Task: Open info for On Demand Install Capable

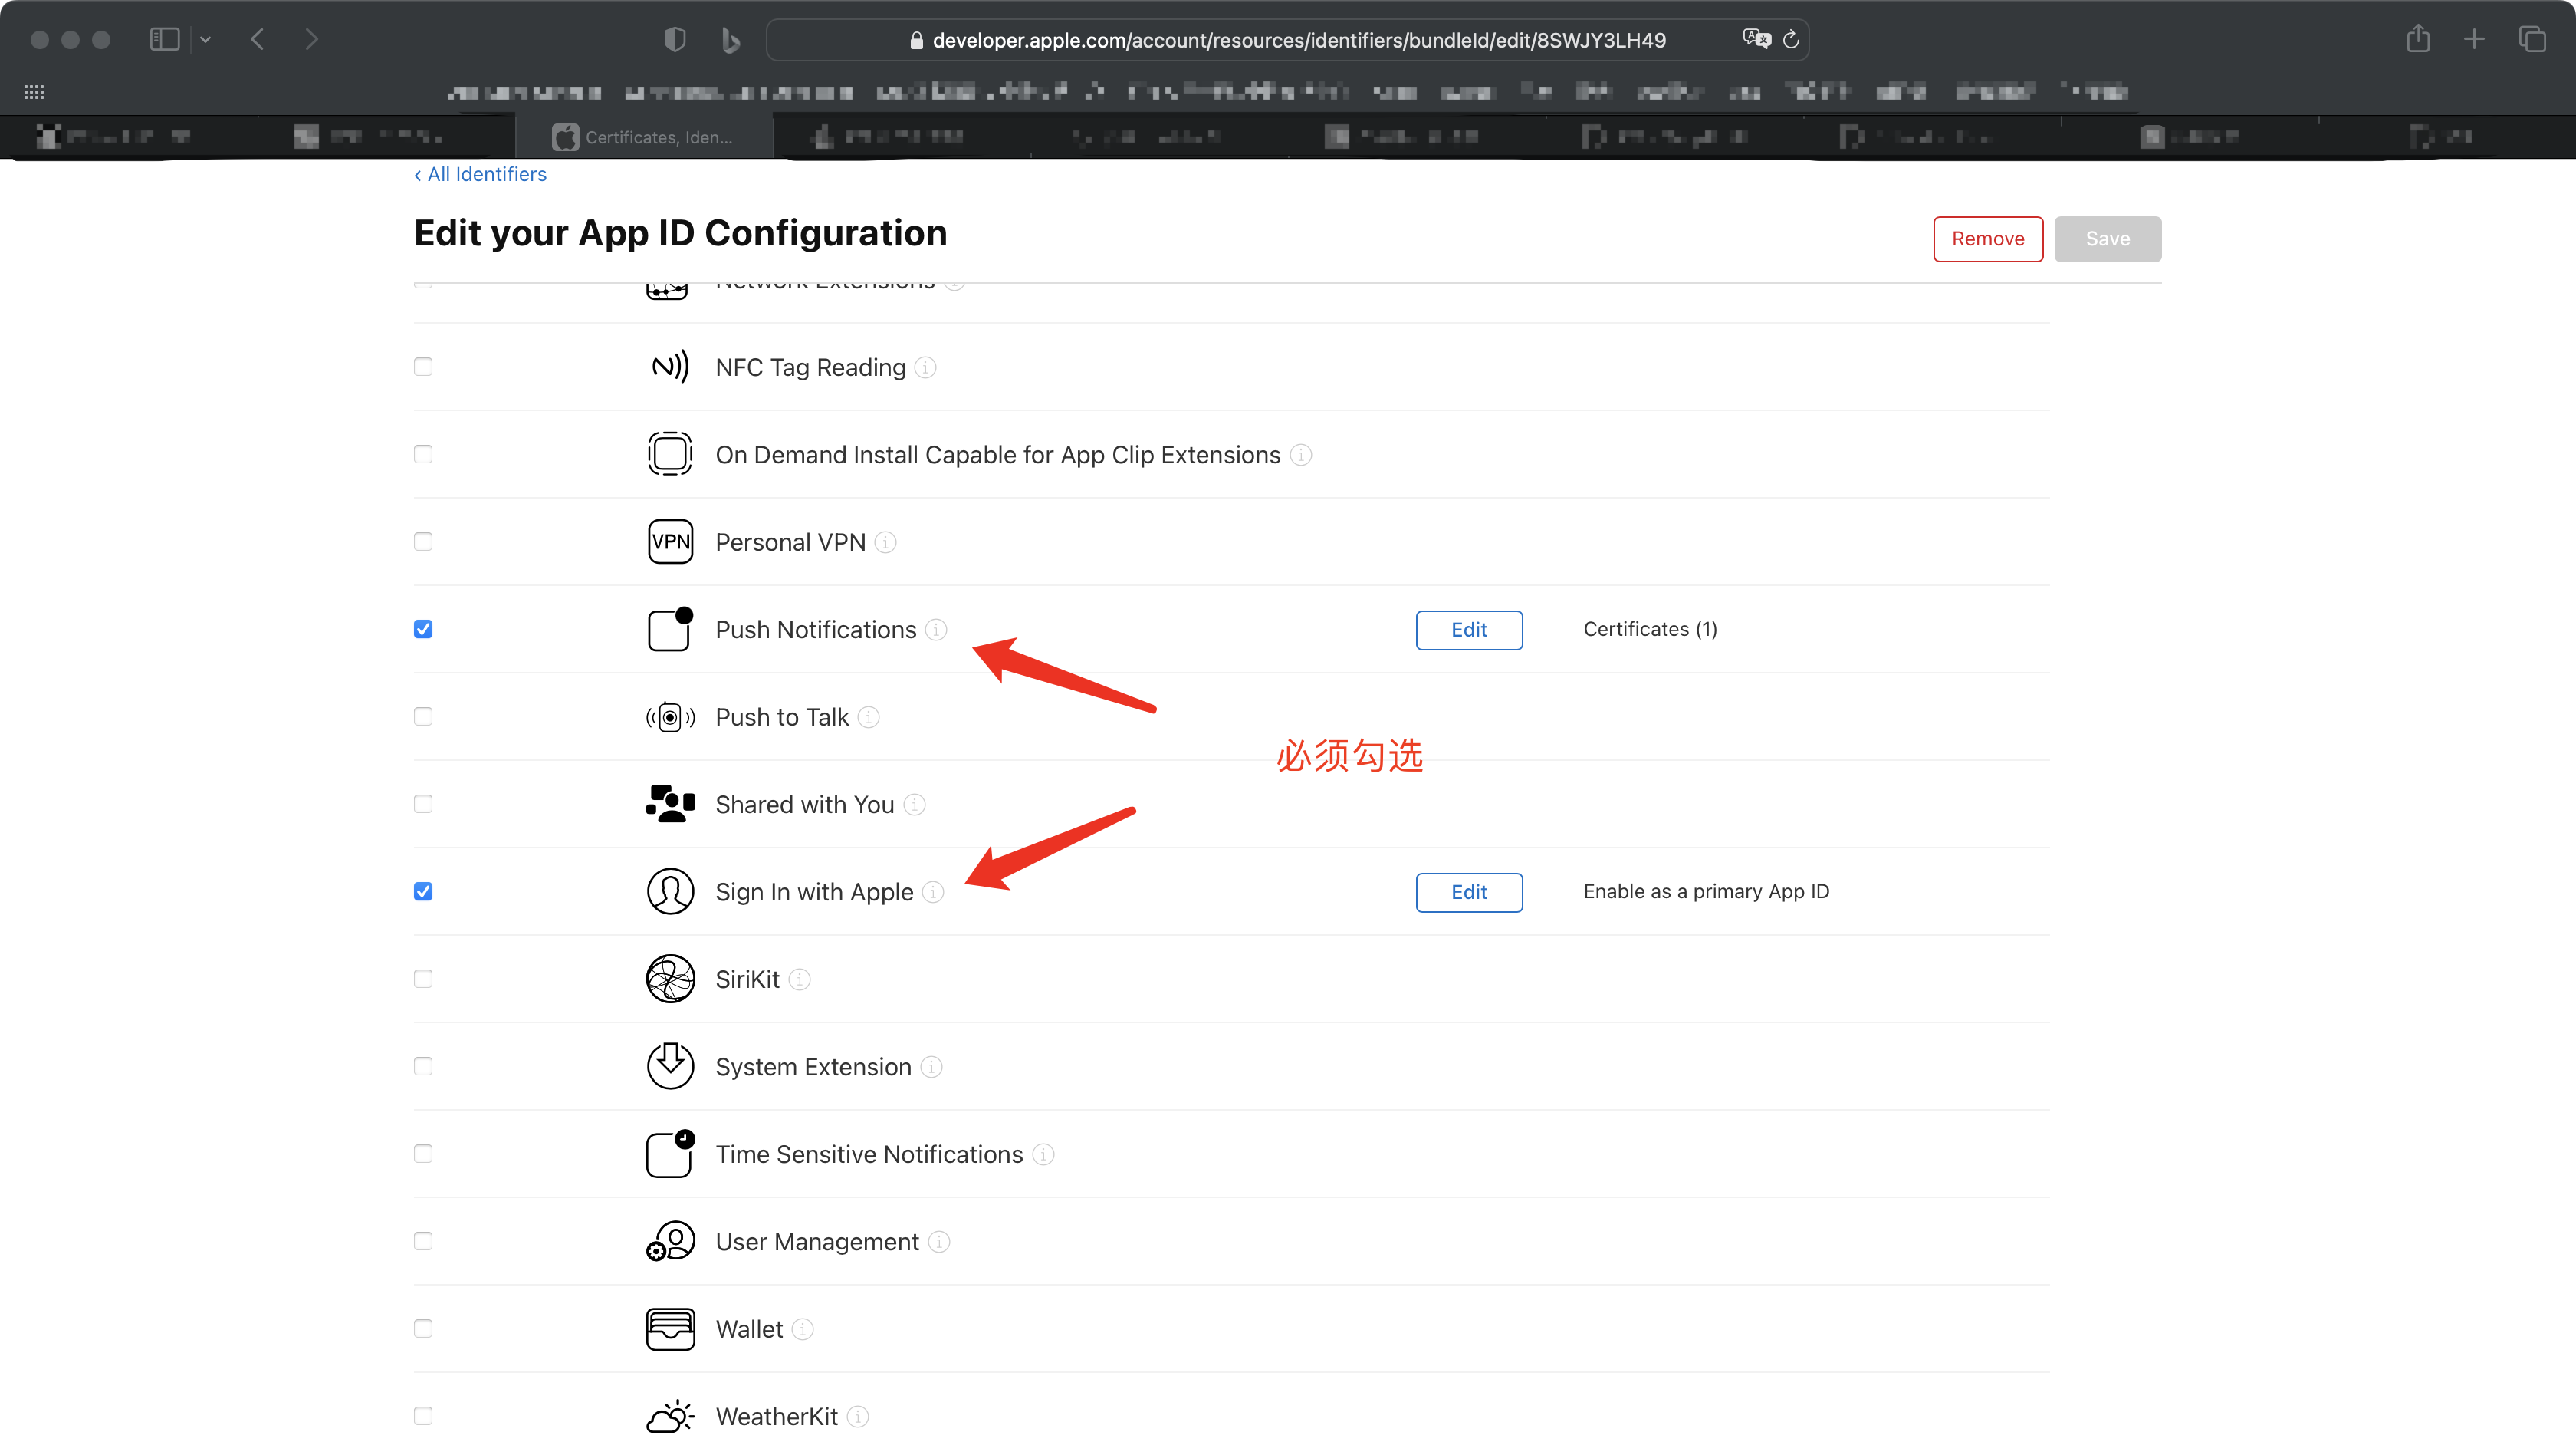Action: [1301, 454]
